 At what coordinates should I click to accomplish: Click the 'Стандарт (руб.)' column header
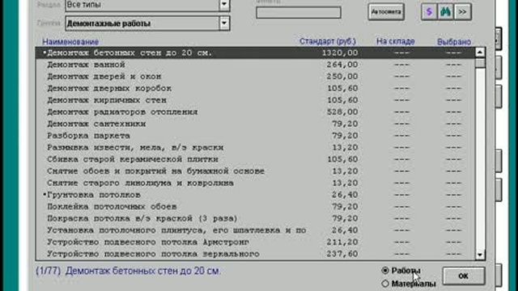pyautogui.click(x=327, y=41)
